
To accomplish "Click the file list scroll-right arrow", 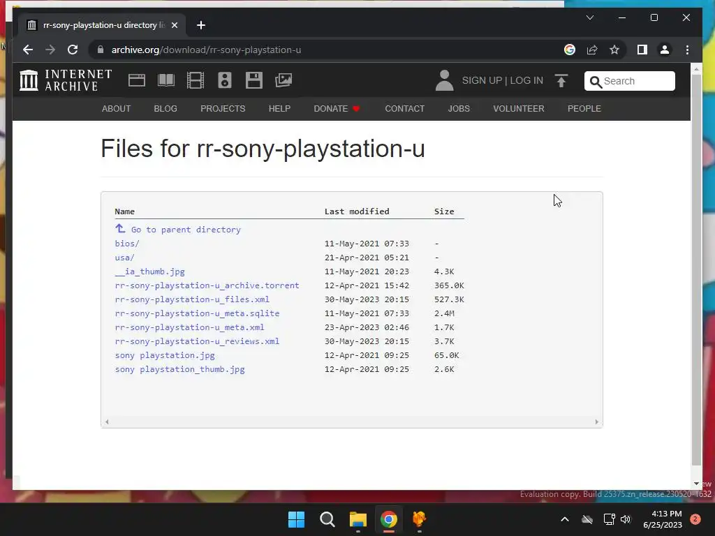I will [x=596, y=422].
